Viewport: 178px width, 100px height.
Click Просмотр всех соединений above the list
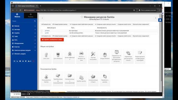coord(141,24)
